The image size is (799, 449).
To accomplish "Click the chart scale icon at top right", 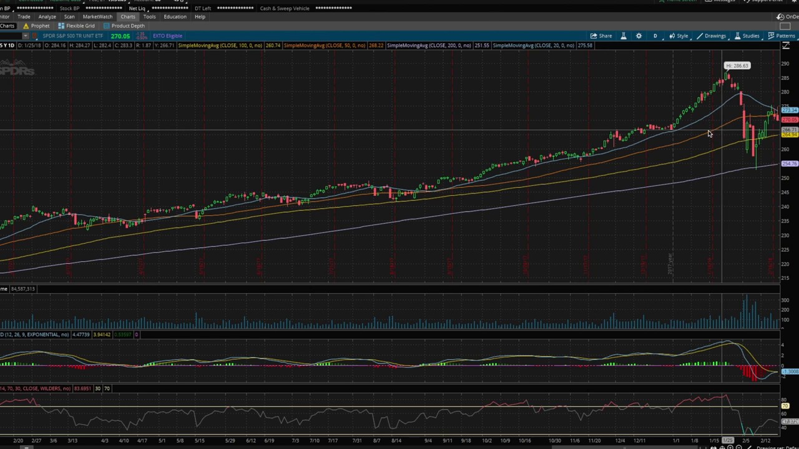I will click(785, 46).
